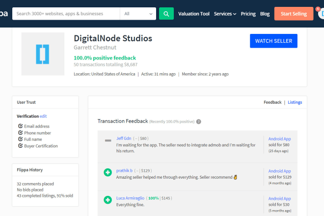Click the Buyer Certification check icon
The height and width of the screenshot is (216, 324).
[21, 145]
